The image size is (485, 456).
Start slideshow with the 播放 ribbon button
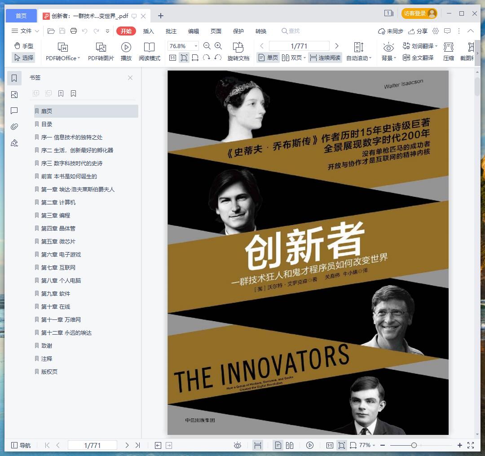click(x=126, y=52)
